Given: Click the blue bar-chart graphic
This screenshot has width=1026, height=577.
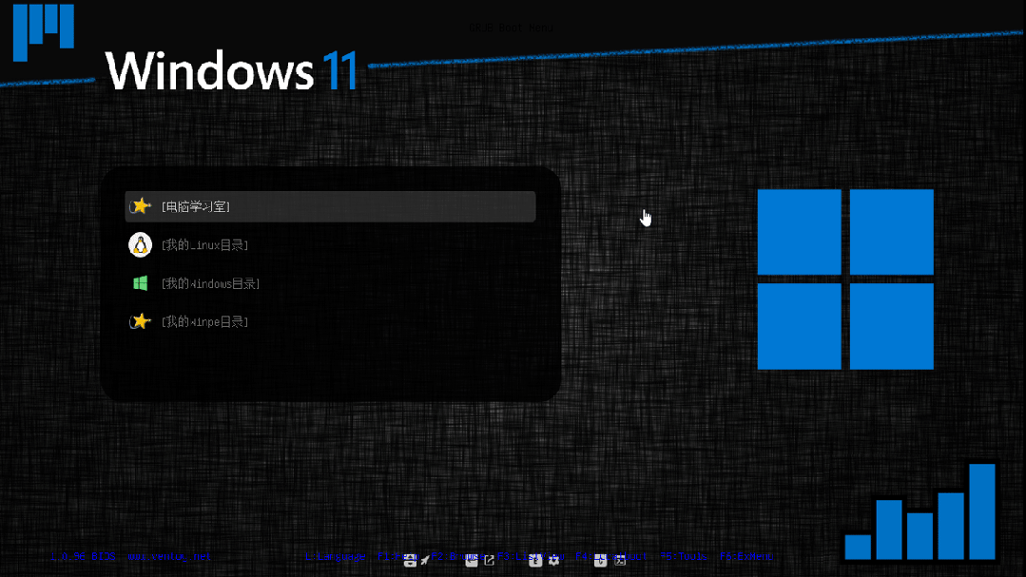Looking at the screenshot, I should pyautogui.click(x=920, y=511).
